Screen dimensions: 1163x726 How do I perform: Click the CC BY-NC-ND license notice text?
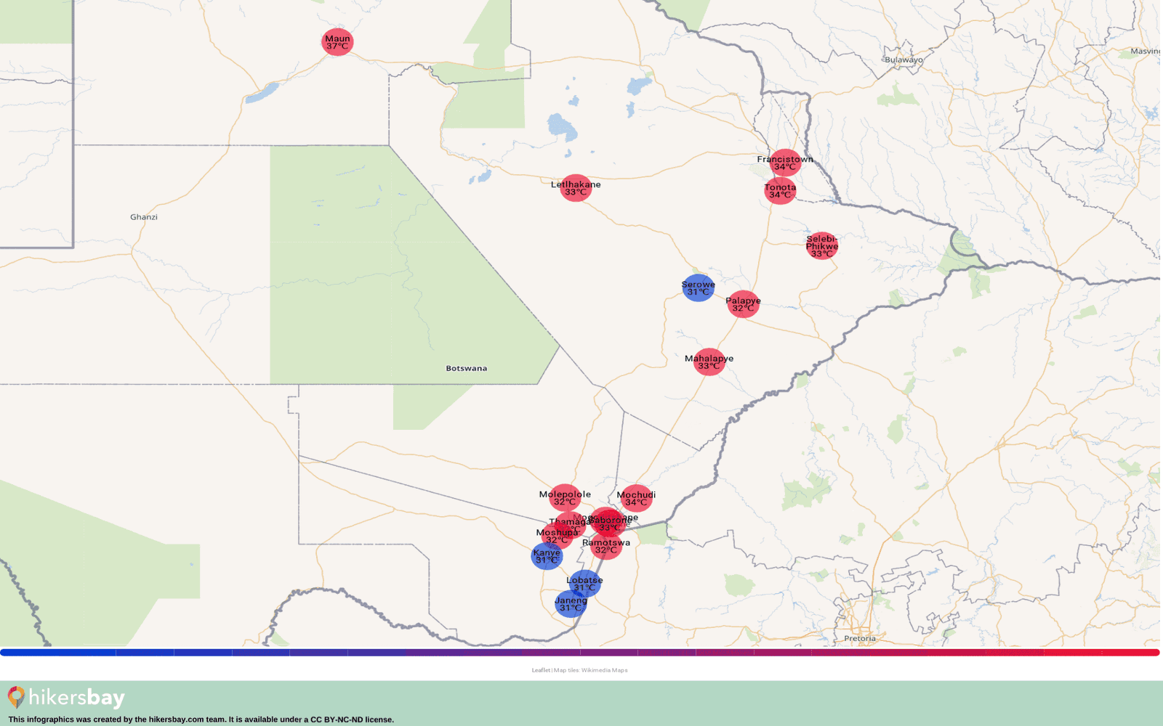pyautogui.click(x=201, y=719)
